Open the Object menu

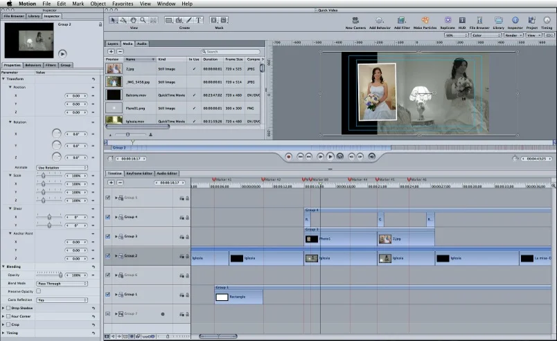point(98,3)
